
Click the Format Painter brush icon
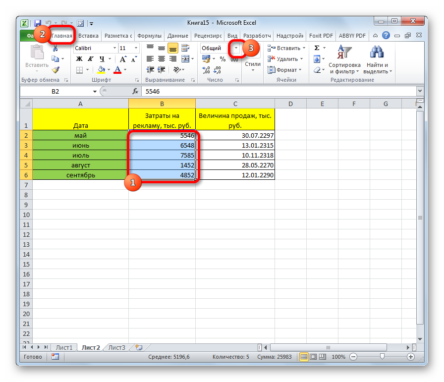55,70
